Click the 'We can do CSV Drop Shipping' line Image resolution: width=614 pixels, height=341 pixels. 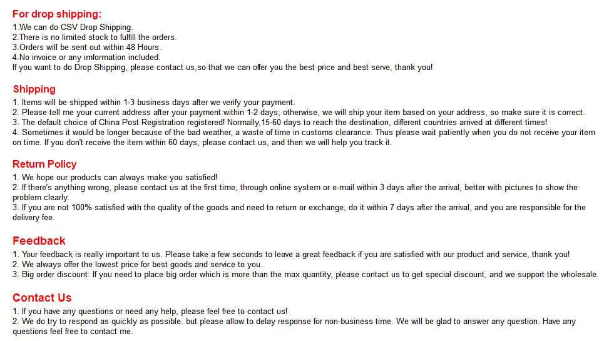coord(73,28)
